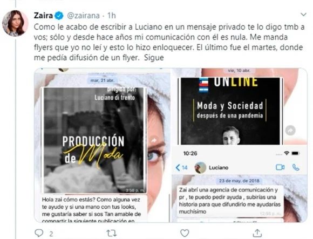313x239 pixels.
Task: Click the Luciano contact name in chat header
Action: click(219, 168)
